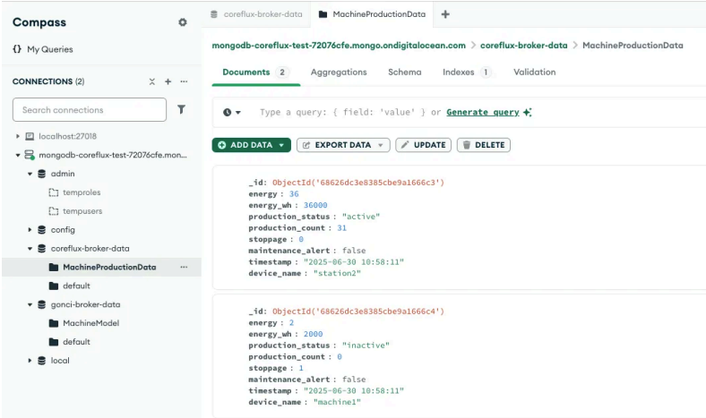Click production_status value "inactive"

(366, 345)
